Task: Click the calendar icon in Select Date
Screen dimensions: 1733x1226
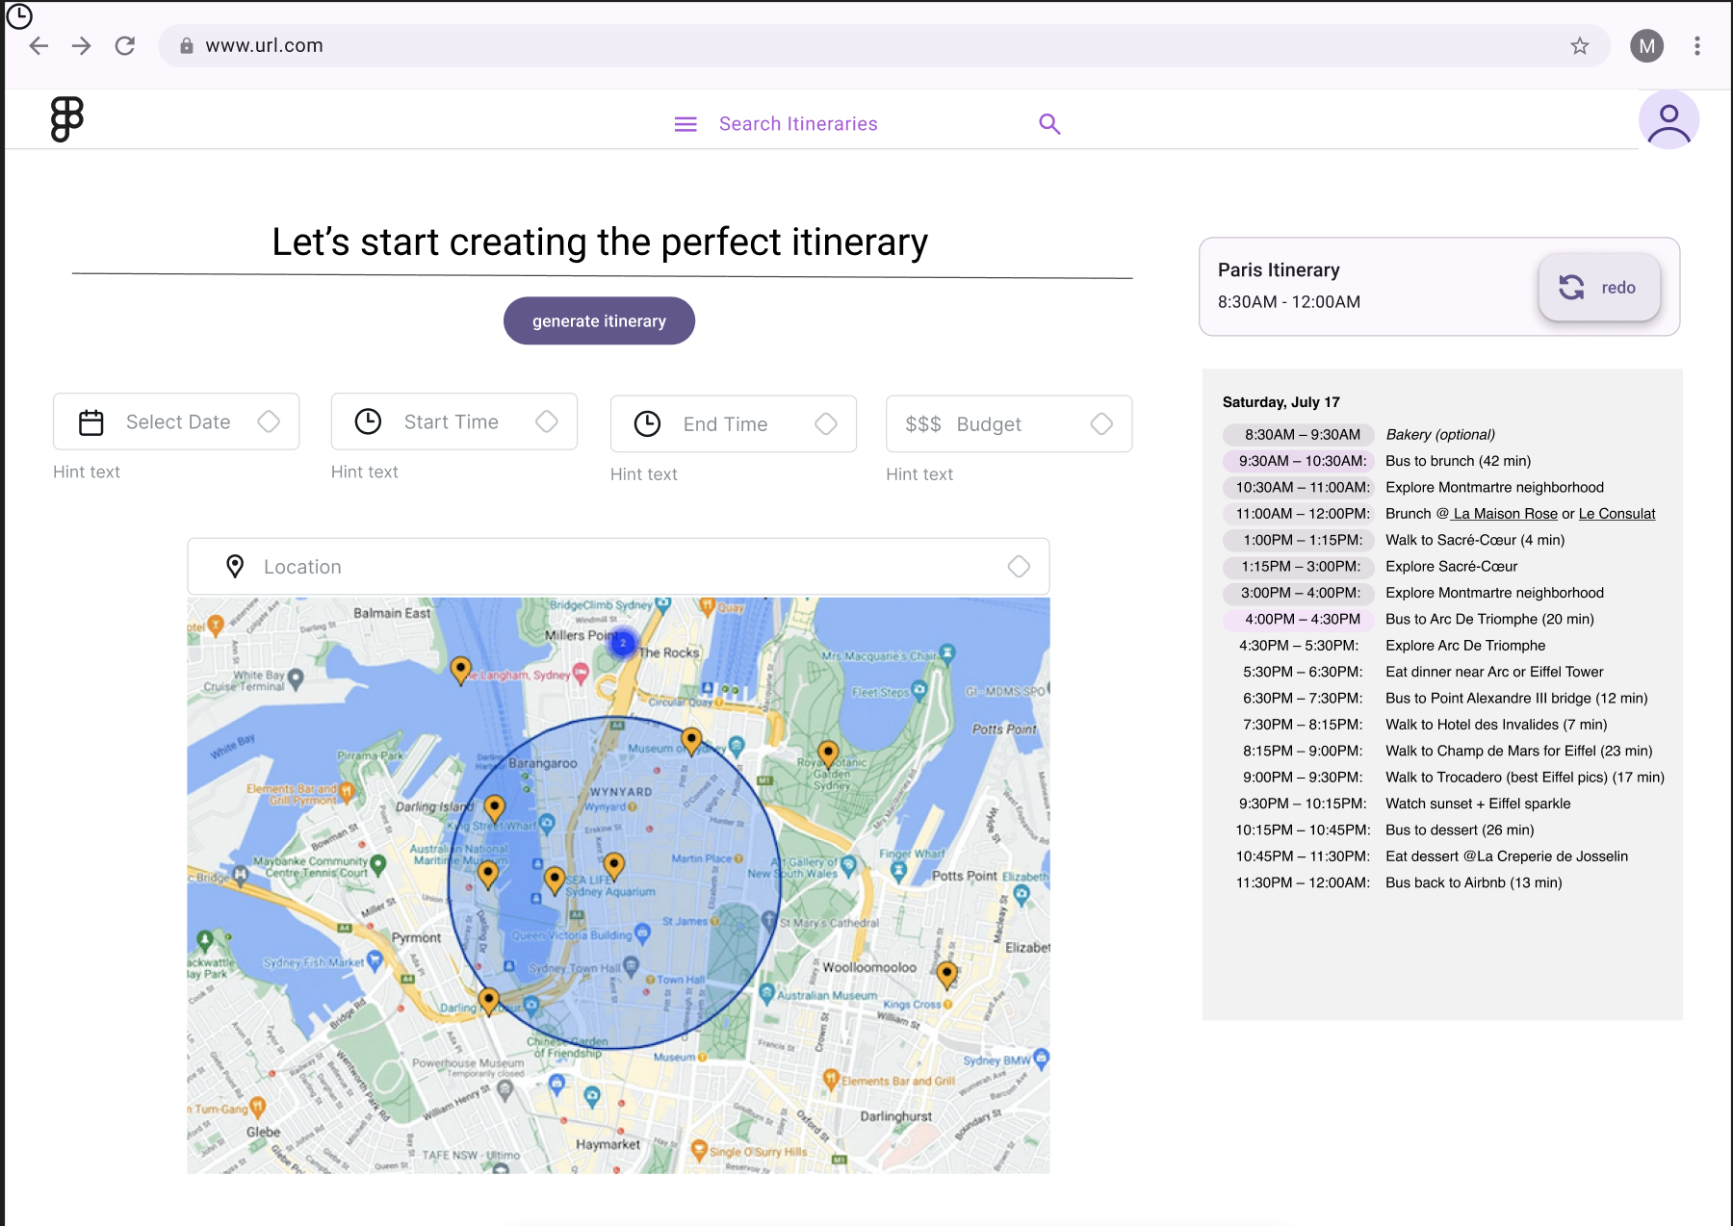Action: click(91, 422)
